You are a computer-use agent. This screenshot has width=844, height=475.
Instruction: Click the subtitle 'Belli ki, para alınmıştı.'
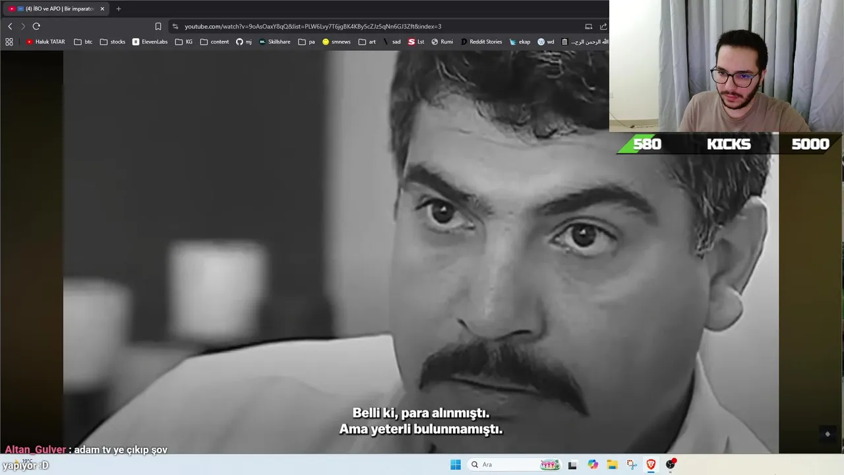[421, 414]
